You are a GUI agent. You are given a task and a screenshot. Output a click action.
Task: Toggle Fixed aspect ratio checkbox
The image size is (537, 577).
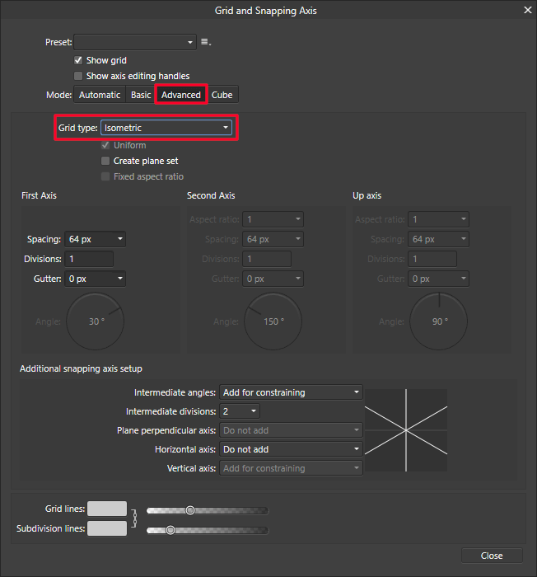coord(105,176)
